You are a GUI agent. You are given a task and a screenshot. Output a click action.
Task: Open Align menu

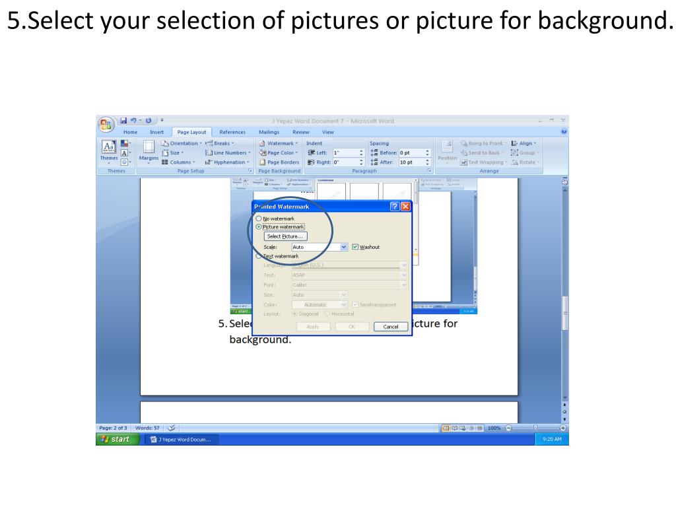pyautogui.click(x=524, y=143)
